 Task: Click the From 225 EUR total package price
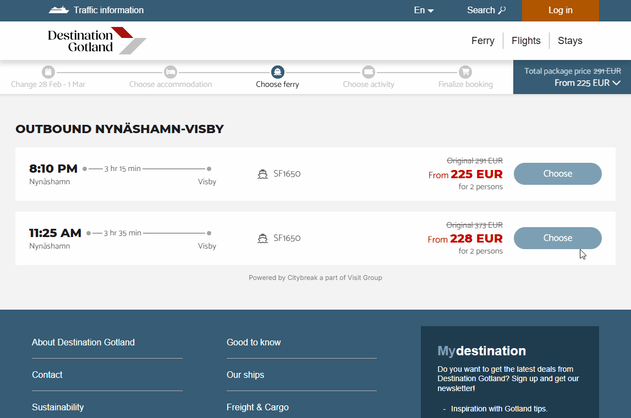tap(582, 83)
